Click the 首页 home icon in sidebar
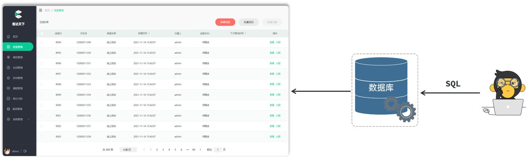The image size is (532, 161). click(9, 36)
